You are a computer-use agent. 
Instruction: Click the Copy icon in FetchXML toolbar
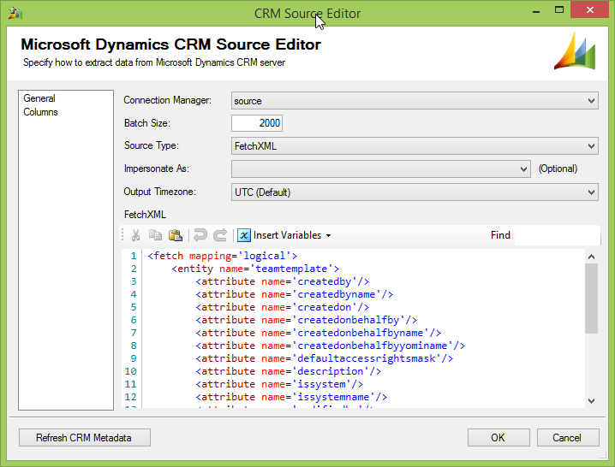155,235
